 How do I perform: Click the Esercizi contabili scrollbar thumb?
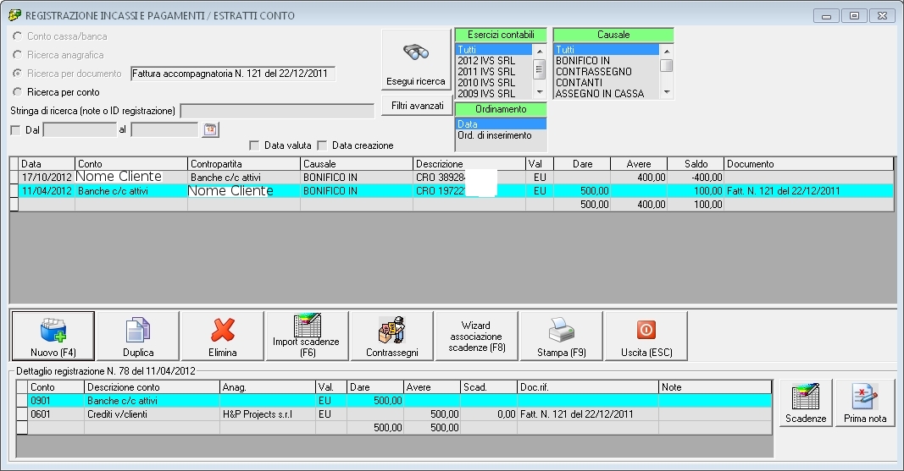(540, 69)
